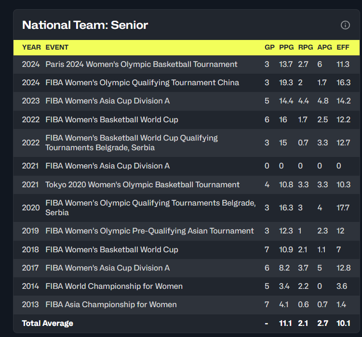Click 2020 Olympic Qualifying Tournaments Belgrade event
Image resolution: width=362 pixels, height=337 pixels.
point(150,208)
